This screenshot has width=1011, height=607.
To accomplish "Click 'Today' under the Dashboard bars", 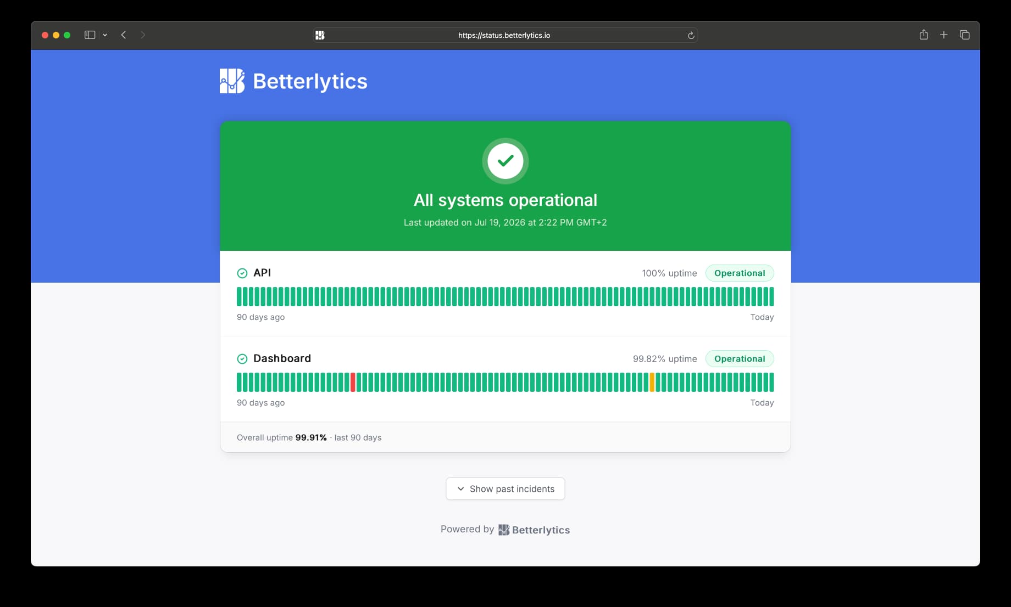I will click(762, 403).
